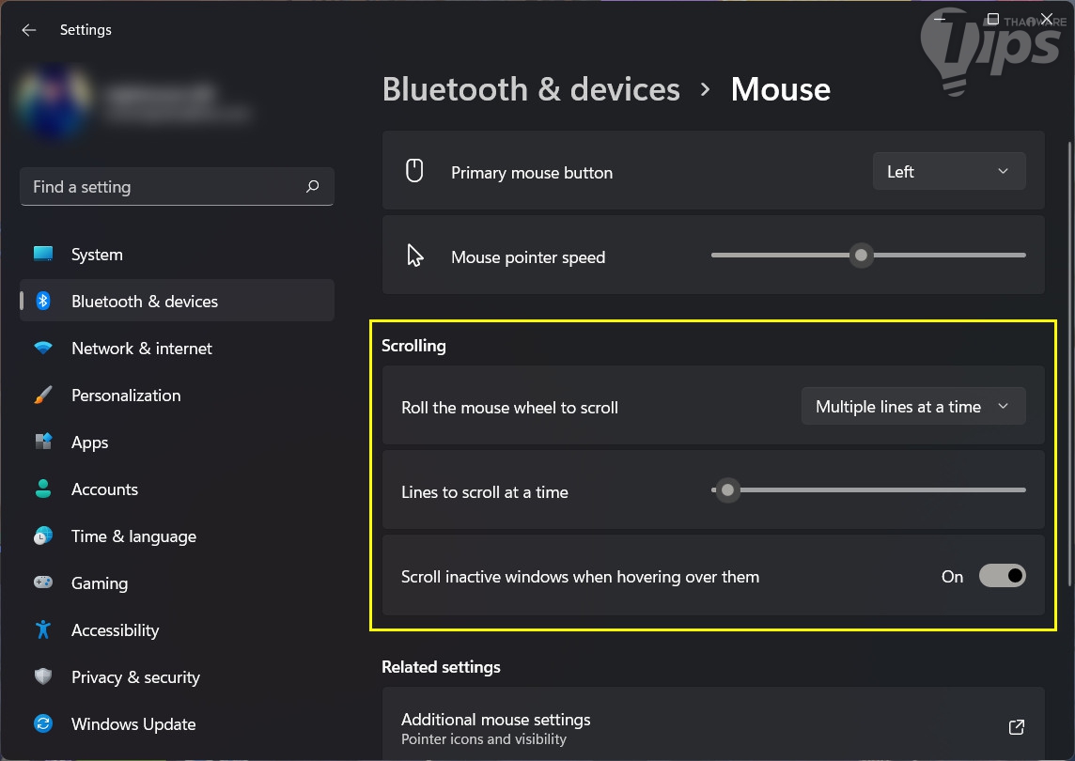The image size is (1075, 761).
Task: Click the Privacy & security shield icon
Action: click(x=43, y=677)
